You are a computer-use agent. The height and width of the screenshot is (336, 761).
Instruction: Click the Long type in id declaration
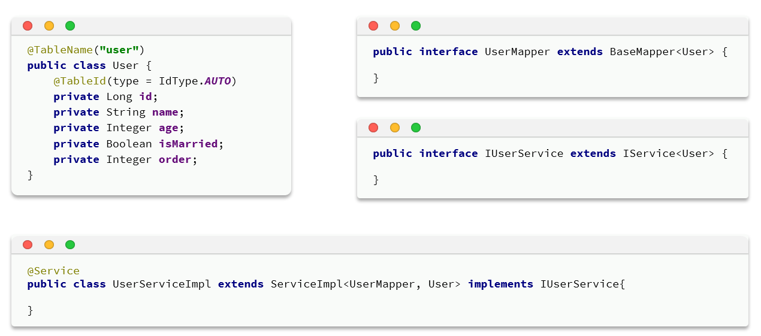pos(119,97)
